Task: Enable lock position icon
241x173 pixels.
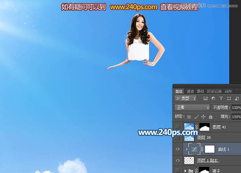Action: [203, 117]
